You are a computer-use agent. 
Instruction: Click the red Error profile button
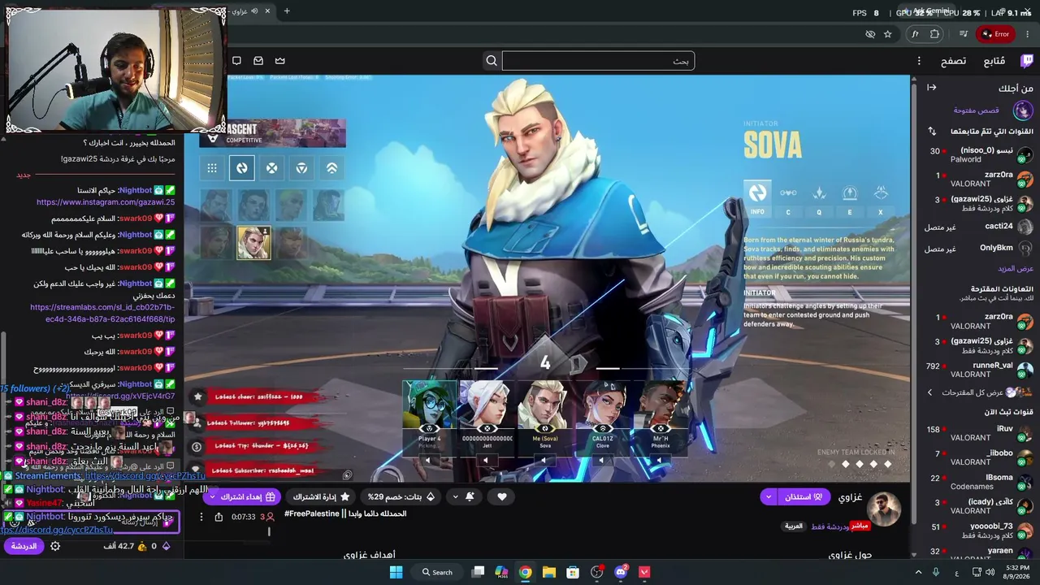click(x=995, y=34)
